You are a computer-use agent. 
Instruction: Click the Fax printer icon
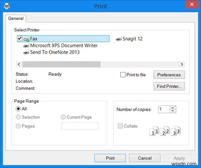point(26,39)
